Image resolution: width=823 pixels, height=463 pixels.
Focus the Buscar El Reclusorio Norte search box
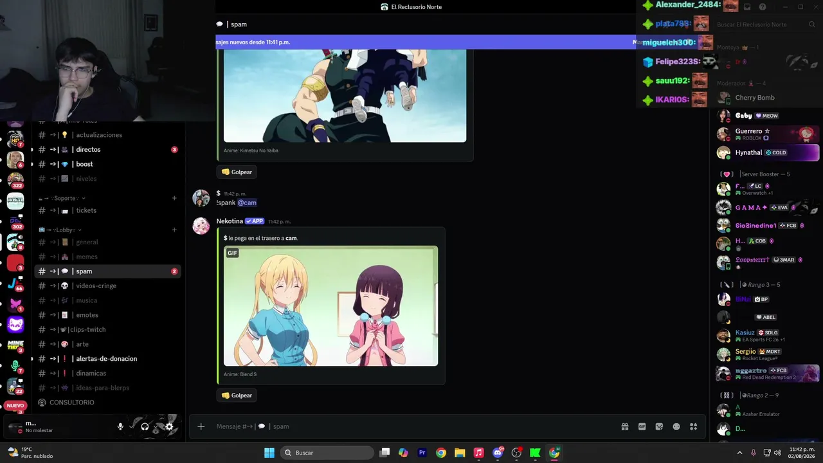tap(766, 24)
